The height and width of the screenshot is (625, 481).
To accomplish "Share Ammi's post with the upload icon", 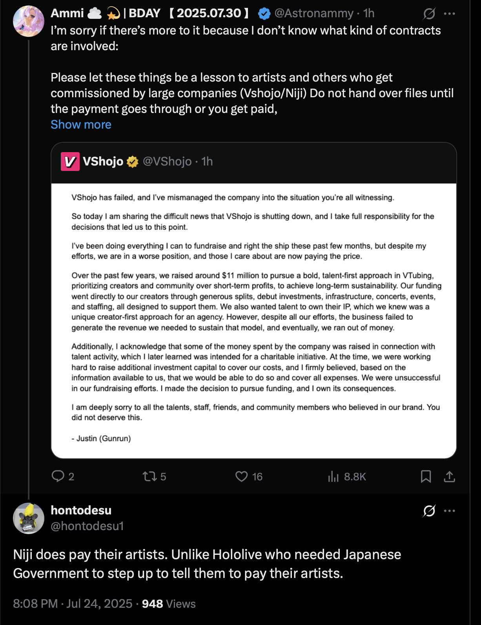I will point(449,476).
